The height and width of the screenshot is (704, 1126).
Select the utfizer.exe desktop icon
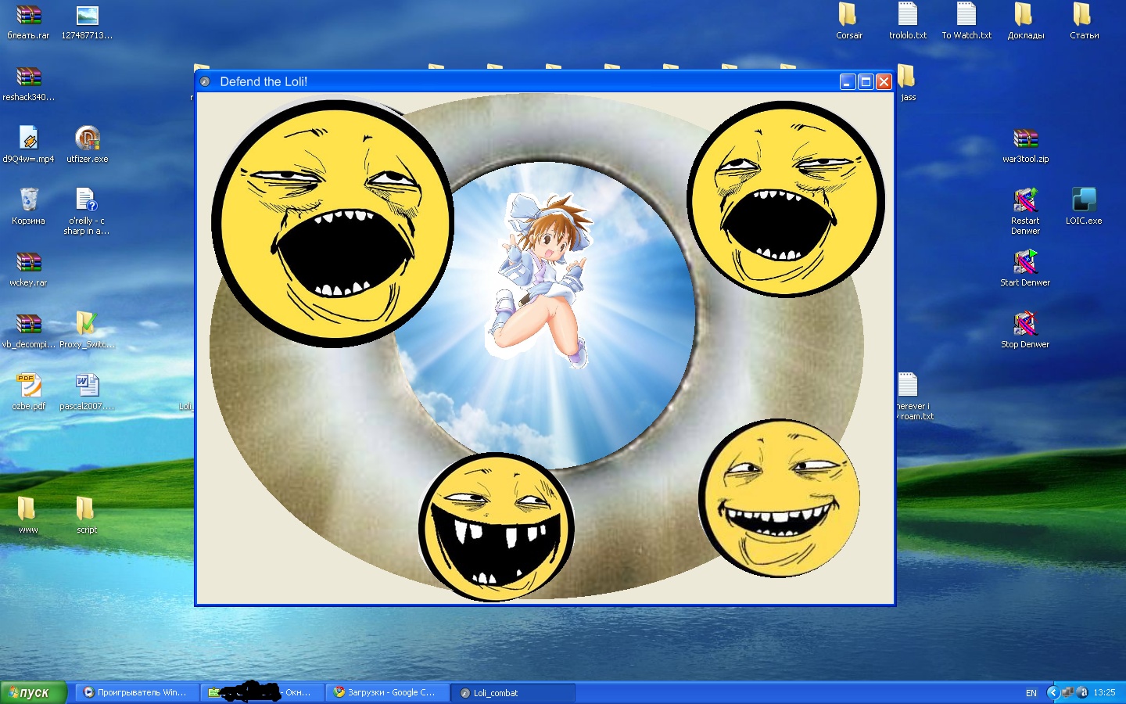[87, 145]
